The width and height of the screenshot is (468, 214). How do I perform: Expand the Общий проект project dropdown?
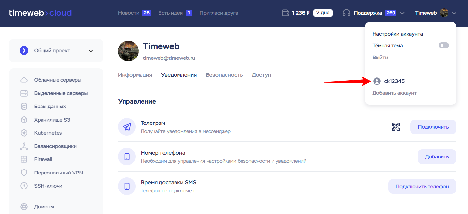tap(91, 51)
